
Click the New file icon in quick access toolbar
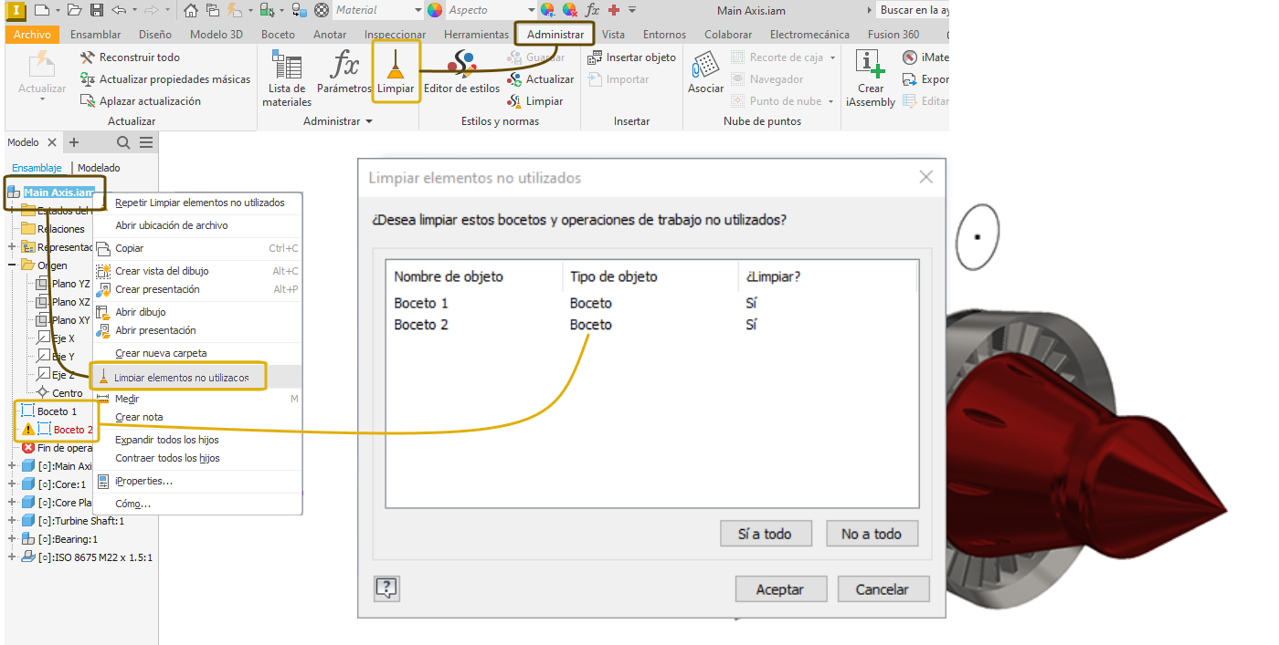42,10
